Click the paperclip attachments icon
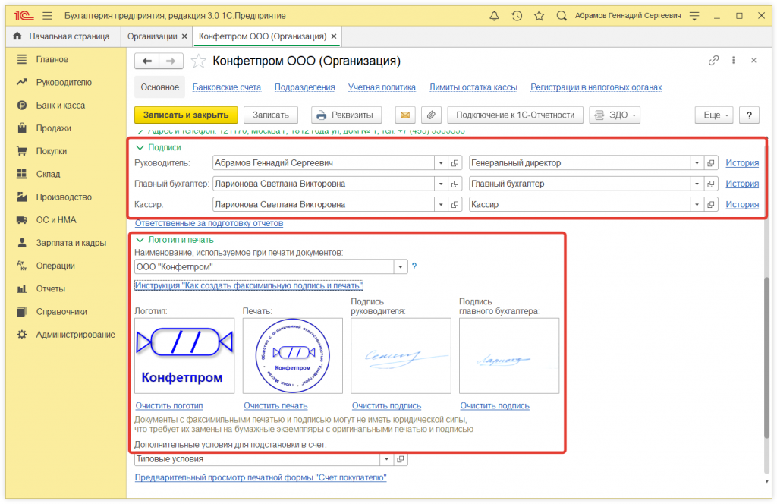The width and height of the screenshot is (777, 504). 430,115
